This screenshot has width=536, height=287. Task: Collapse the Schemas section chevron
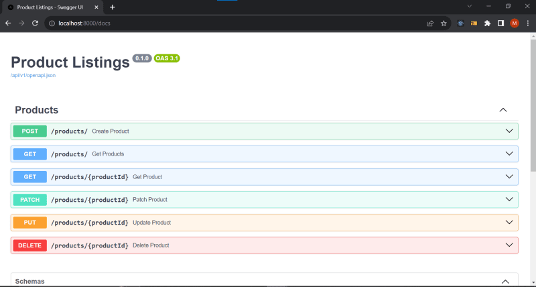point(505,282)
